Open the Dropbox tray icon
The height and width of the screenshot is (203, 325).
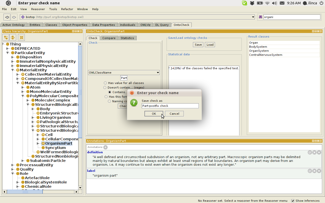252,3
